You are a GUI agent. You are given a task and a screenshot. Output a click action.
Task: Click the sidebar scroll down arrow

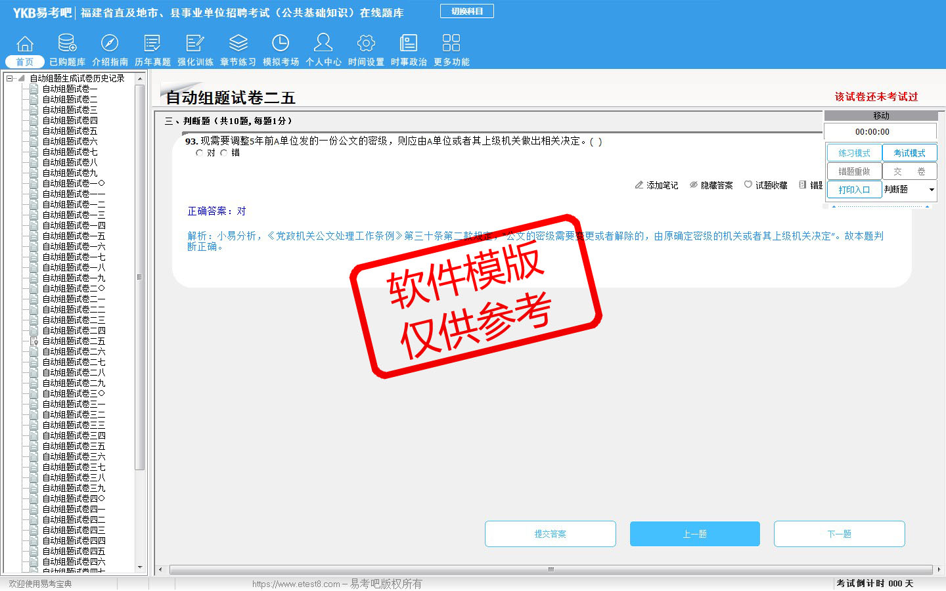[x=139, y=567]
